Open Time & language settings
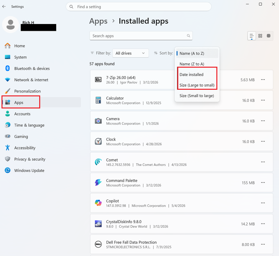 (41, 125)
